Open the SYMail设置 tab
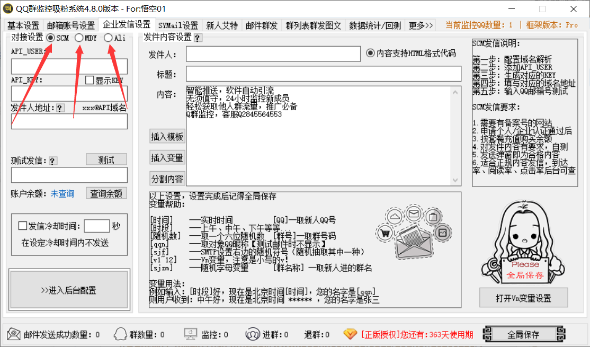Image resolution: width=590 pixels, height=347 pixels. (x=178, y=25)
